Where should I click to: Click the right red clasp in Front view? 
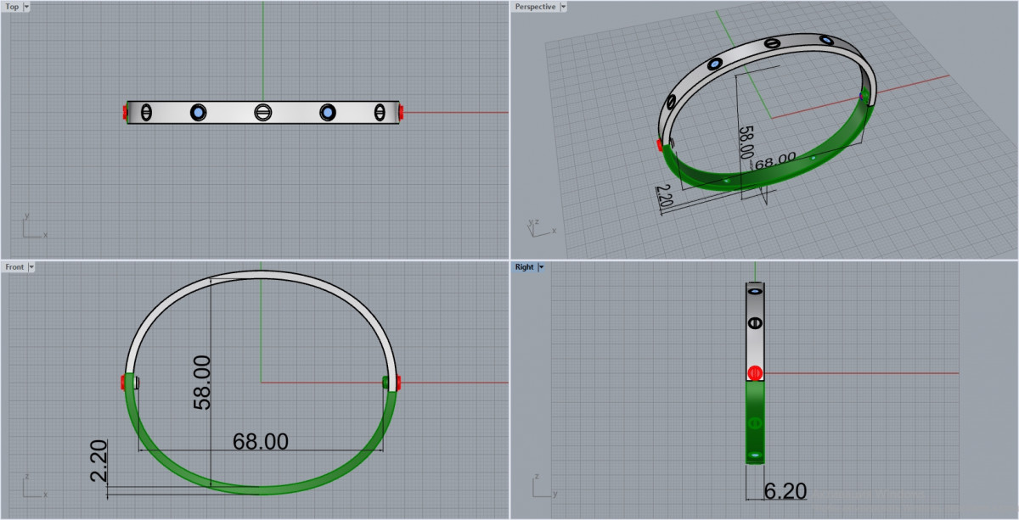click(x=398, y=383)
